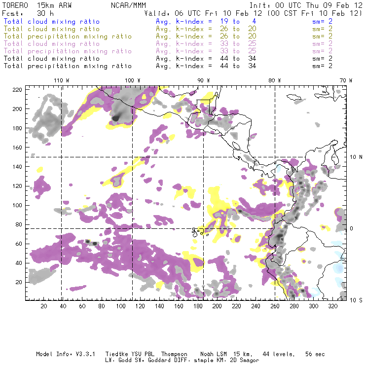The width and height of the screenshot is (365, 365).
Task: Select blue 'Avg. k-index = 19 to 4' text
Action: (206, 22)
